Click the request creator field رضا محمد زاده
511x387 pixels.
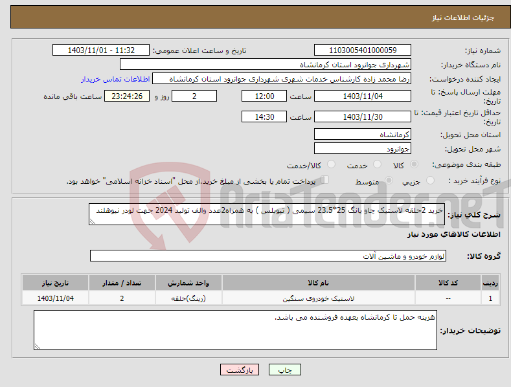tap(282, 78)
